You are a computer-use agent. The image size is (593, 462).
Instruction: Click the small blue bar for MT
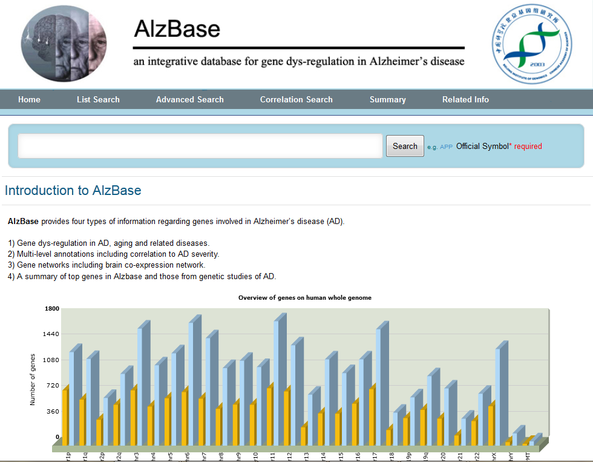(533, 441)
